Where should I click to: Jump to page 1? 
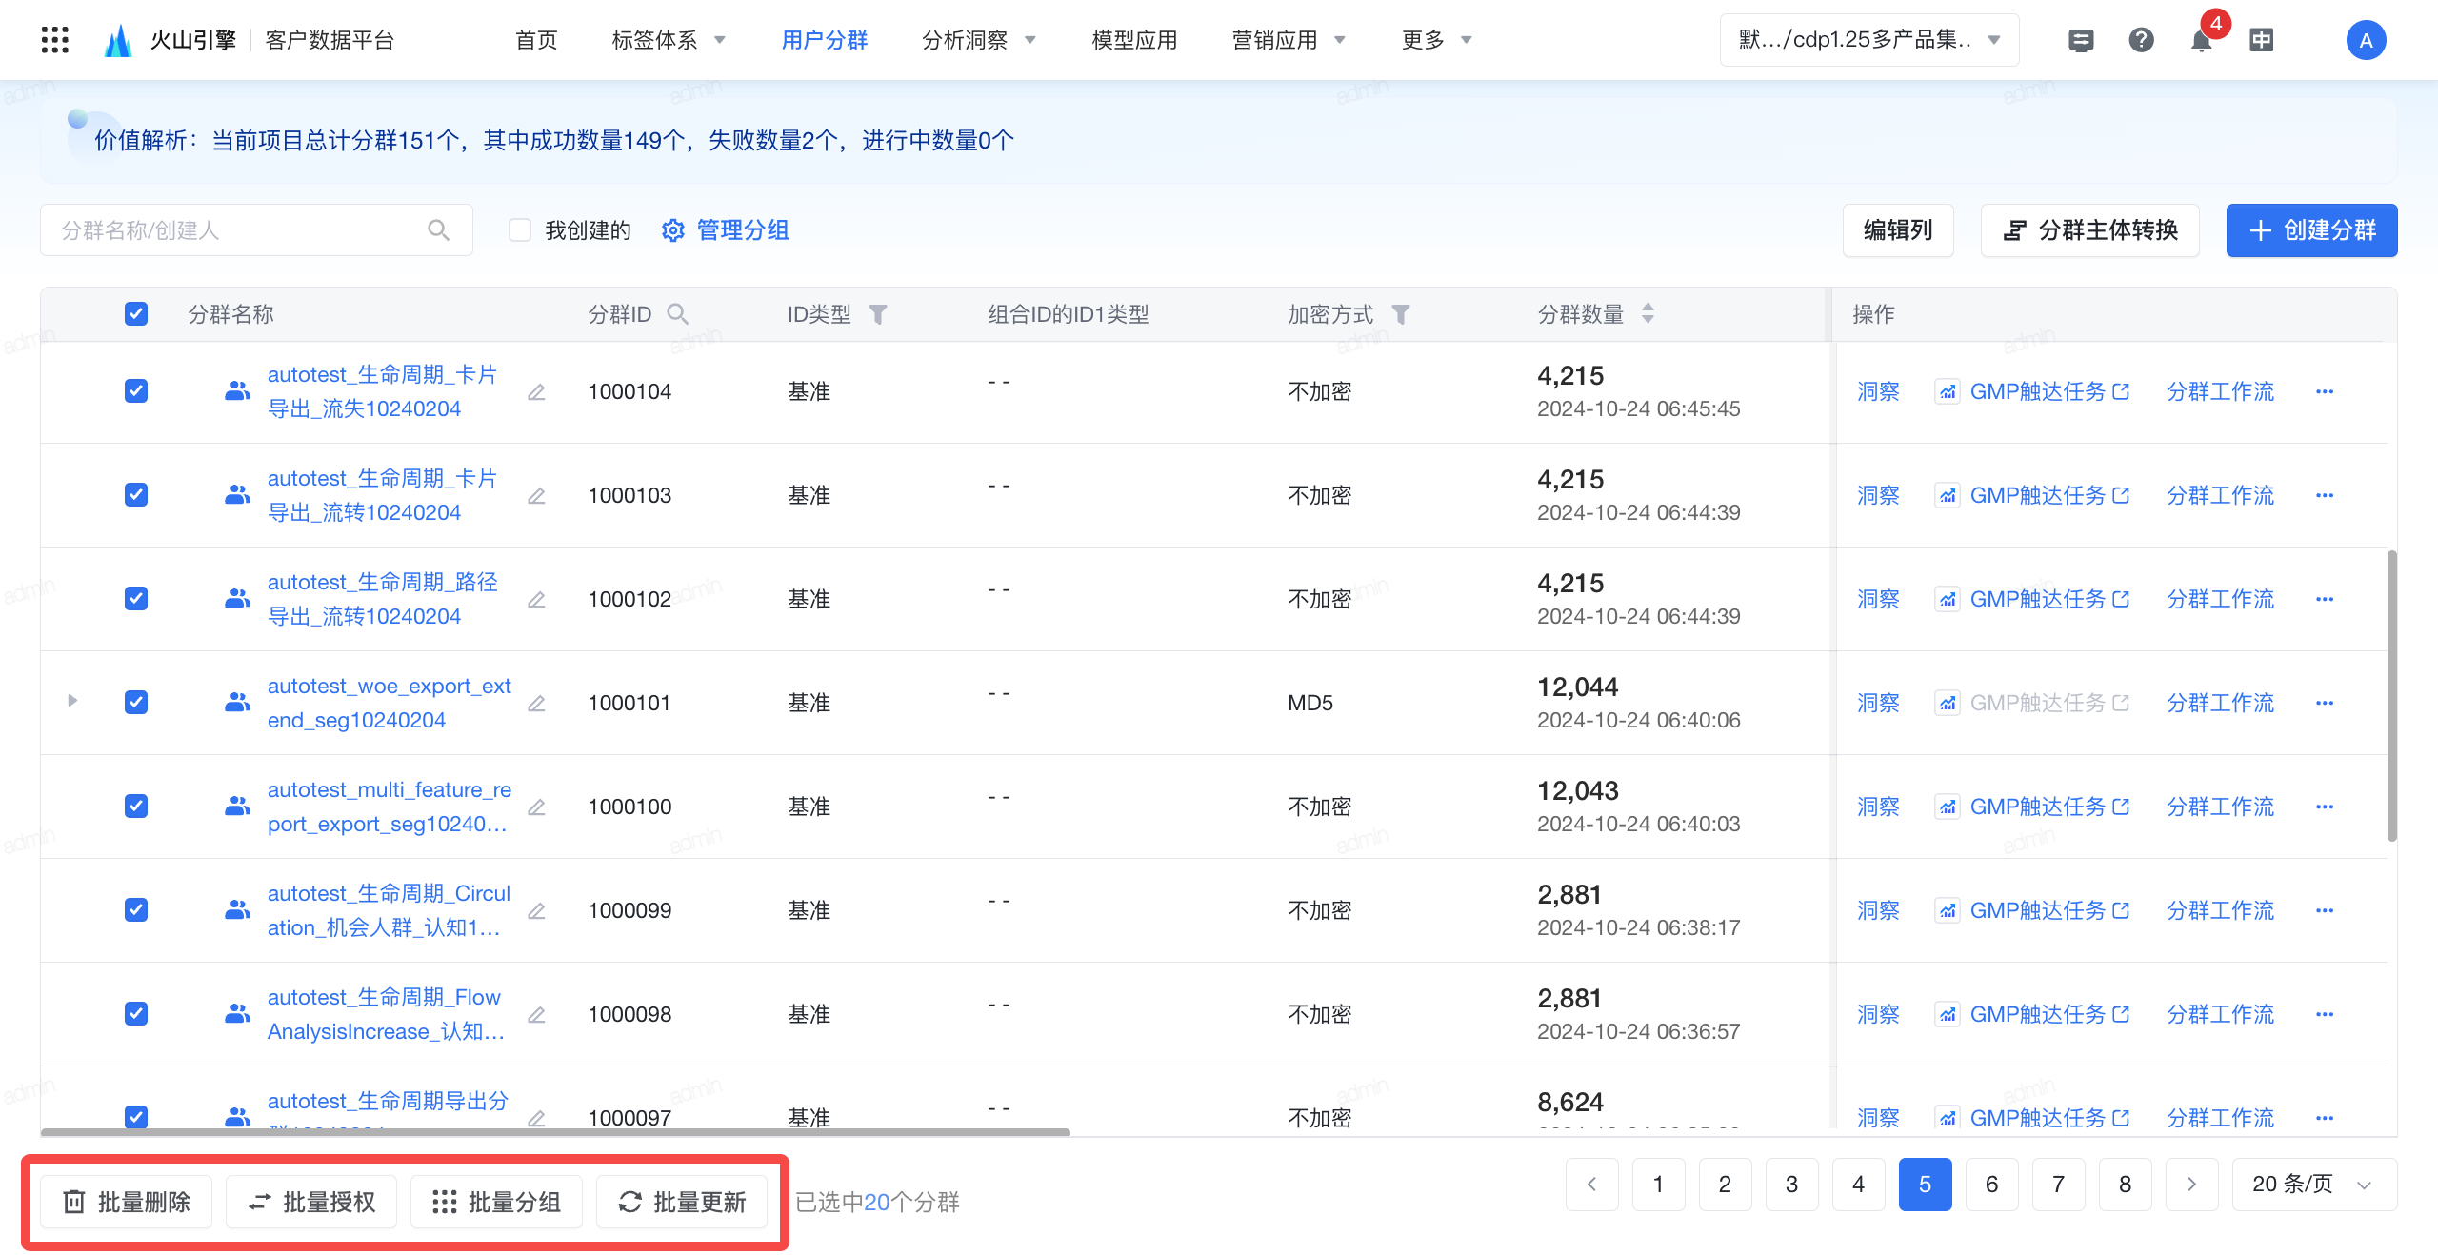(x=1658, y=1184)
